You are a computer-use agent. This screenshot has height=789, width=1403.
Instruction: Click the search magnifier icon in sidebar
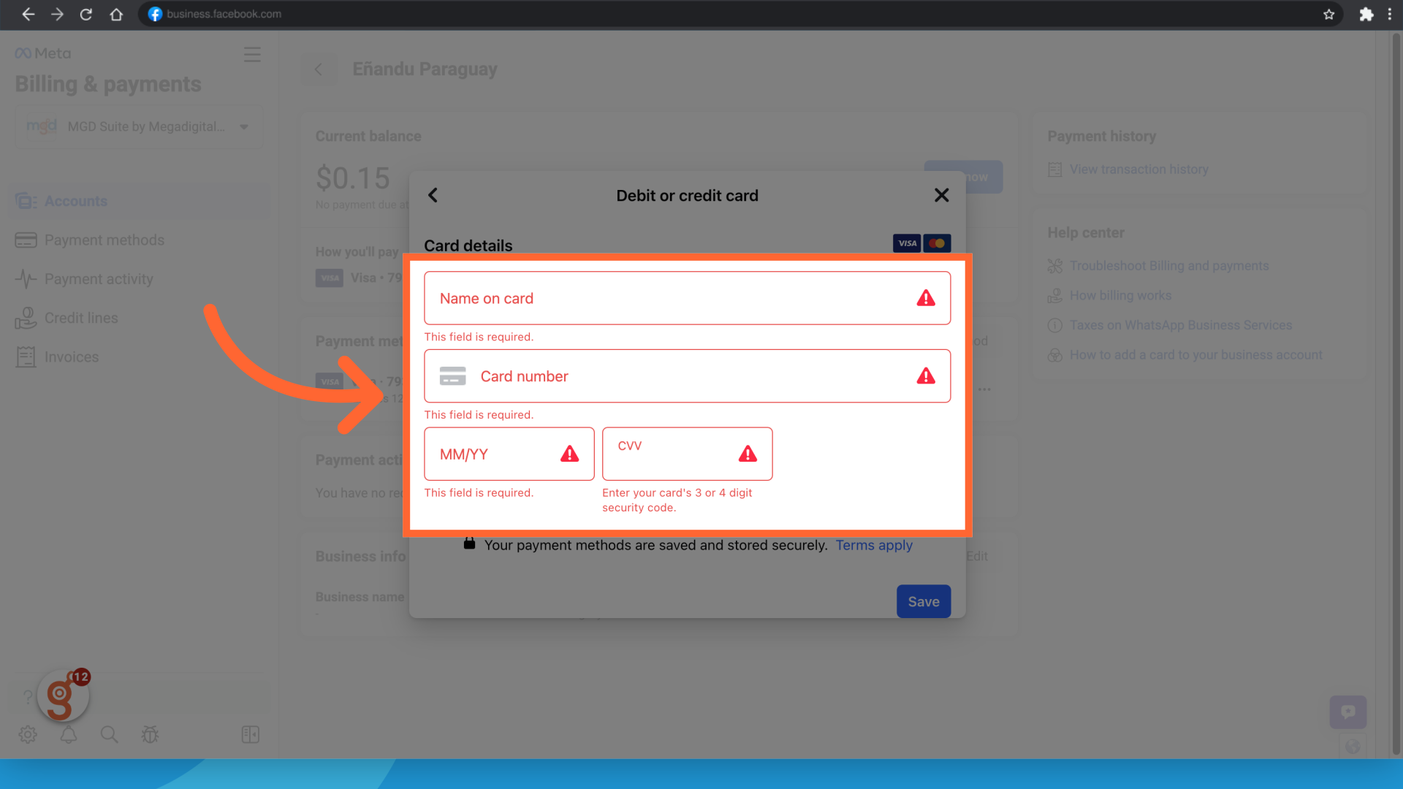click(x=109, y=734)
